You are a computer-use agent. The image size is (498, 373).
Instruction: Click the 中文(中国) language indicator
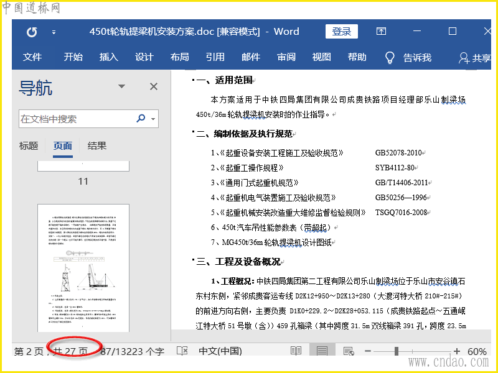220,351
